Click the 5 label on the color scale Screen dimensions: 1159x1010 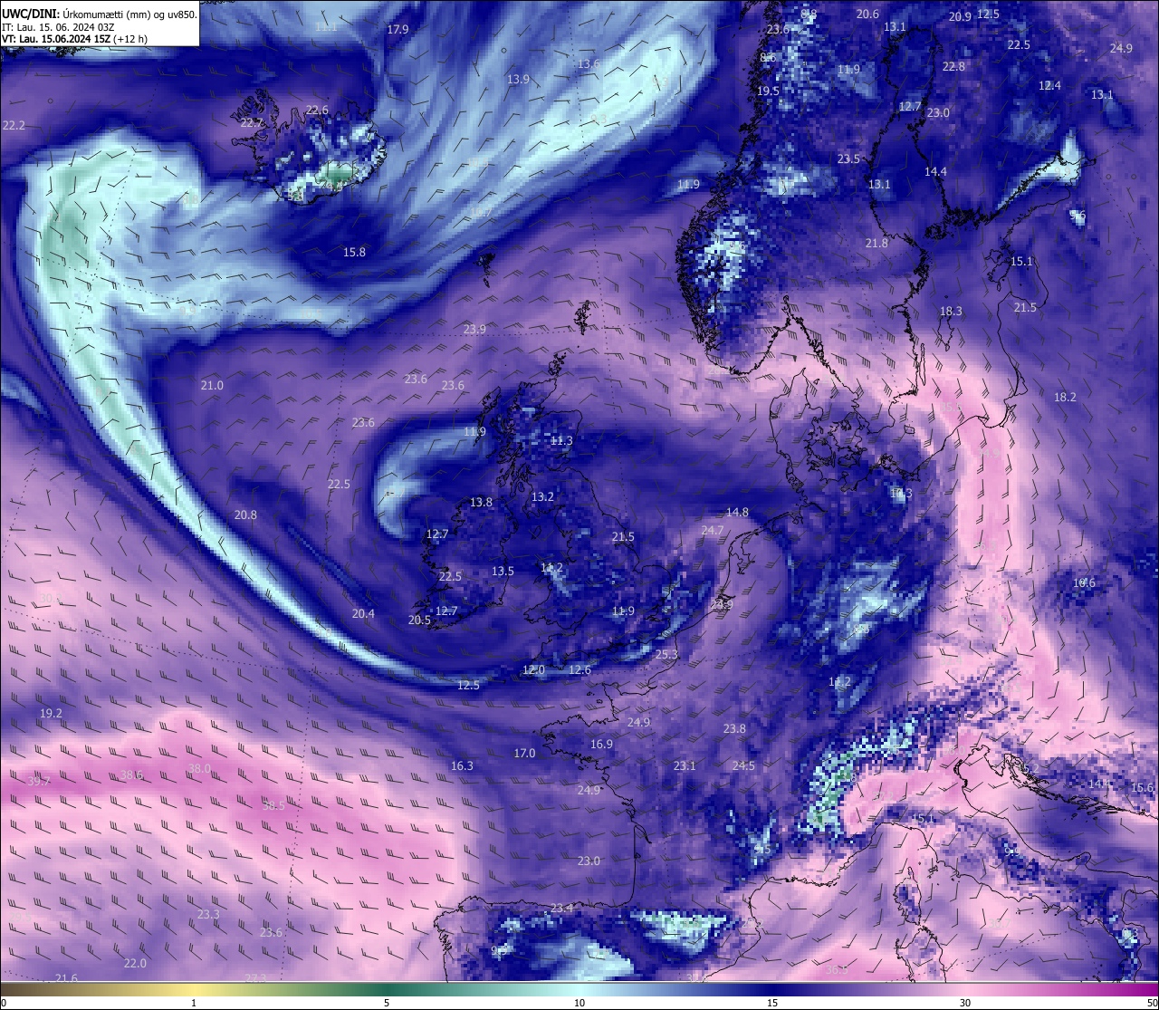(x=387, y=1003)
